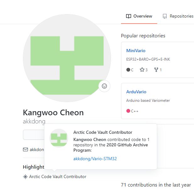Click the book icon beside Overview

click(x=128, y=16)
